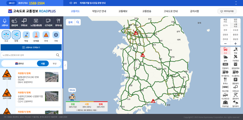Expand 교통속보 전체보기 list
243x120 pixels.
click(x=31, y=47)
